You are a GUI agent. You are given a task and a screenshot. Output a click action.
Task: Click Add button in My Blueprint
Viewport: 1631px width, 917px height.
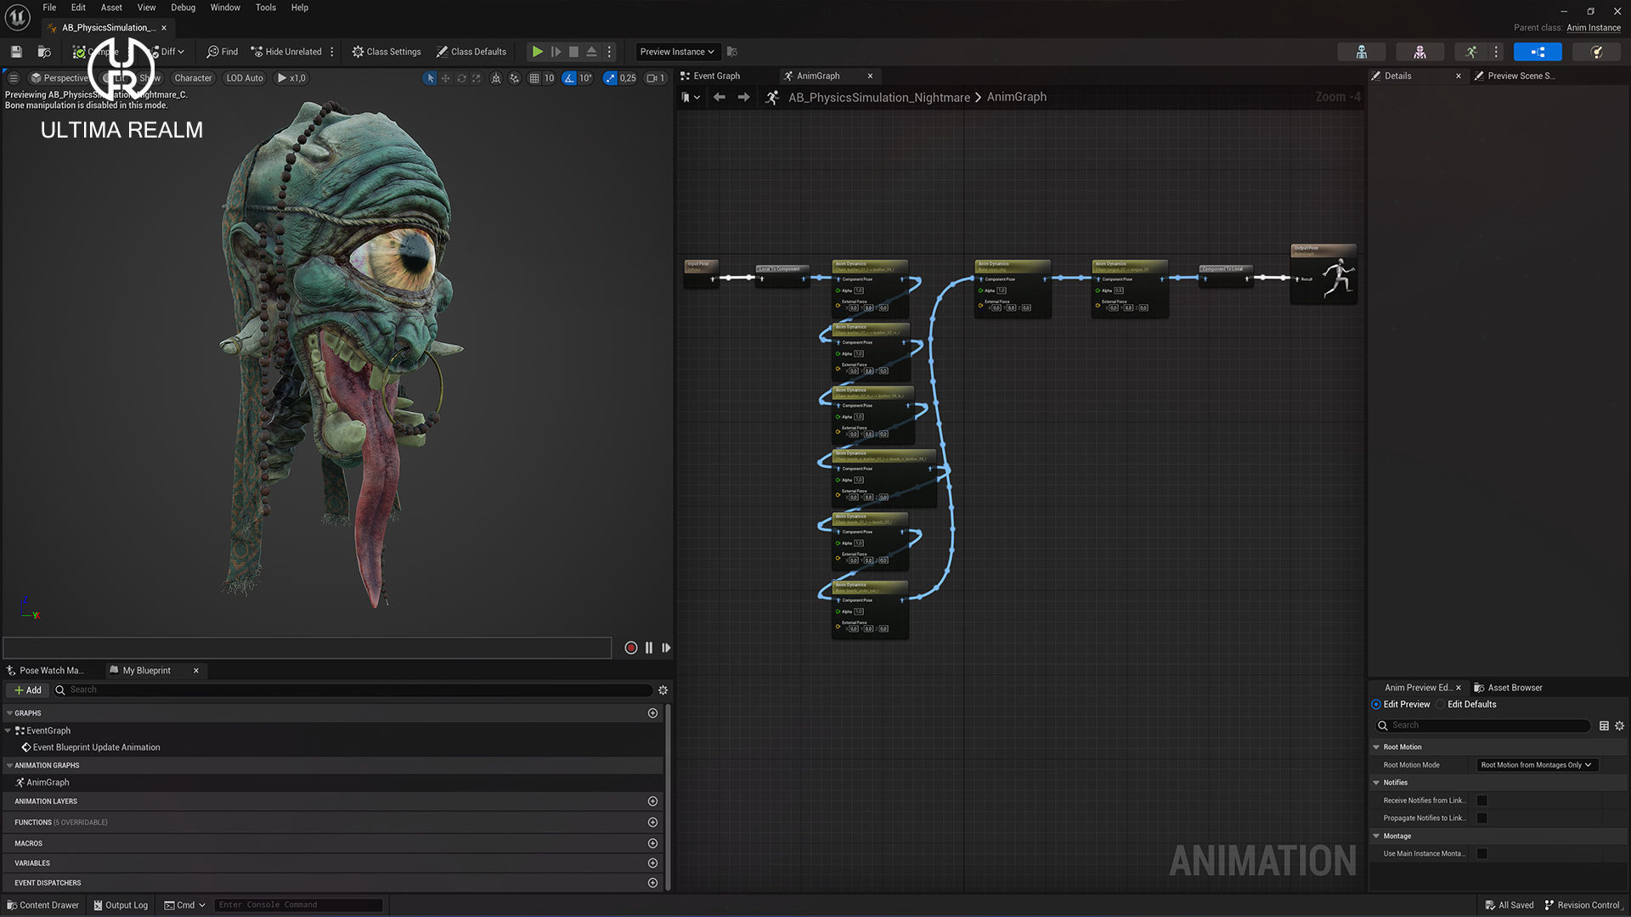click(27, 690)
